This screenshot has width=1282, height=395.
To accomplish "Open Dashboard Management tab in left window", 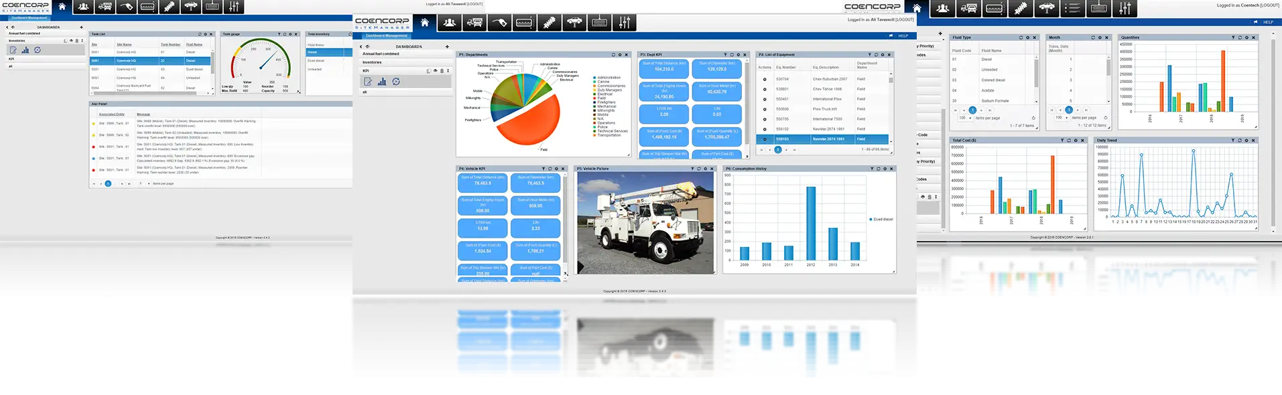I will [x=29, y=18].
